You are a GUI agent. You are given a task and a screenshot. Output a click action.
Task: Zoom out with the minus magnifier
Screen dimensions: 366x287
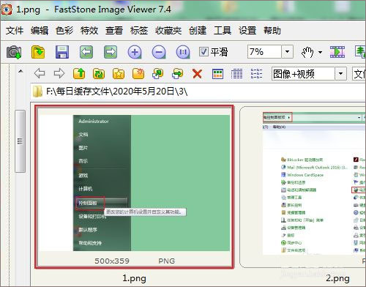[x=159, y=52]
